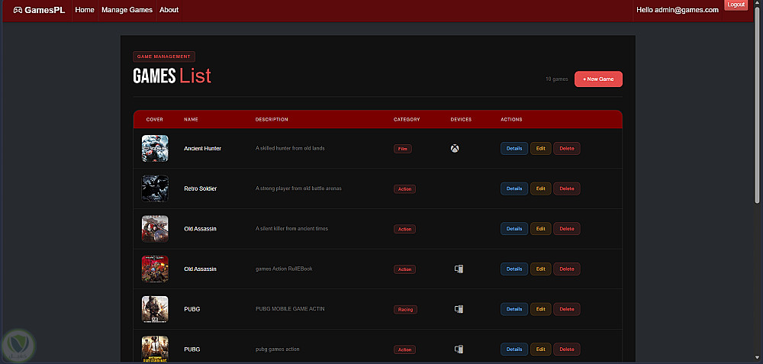The height and width of the screenshot is (364, 763).
Task: Click the cover image in the 'games Action RullEBook' row
Action: [155, 269]
